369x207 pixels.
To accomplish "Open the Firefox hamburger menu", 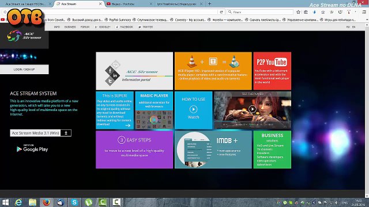I will pyautogui.click(x=364, y=12).
